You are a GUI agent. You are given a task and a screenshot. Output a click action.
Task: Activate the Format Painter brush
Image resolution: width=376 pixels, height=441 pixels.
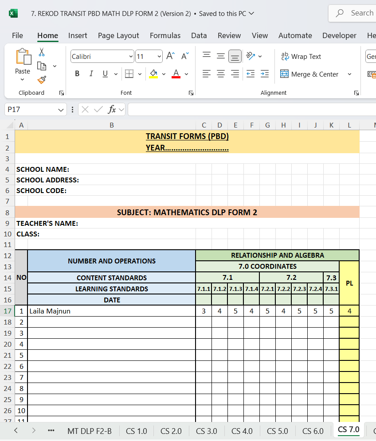(42, 80)
